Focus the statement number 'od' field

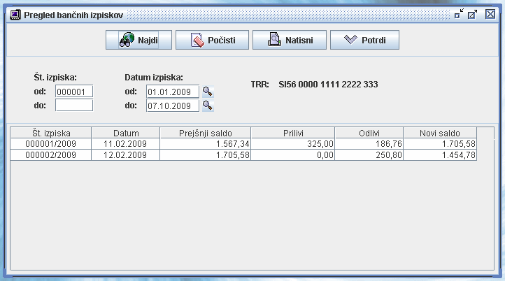(74, 92)
